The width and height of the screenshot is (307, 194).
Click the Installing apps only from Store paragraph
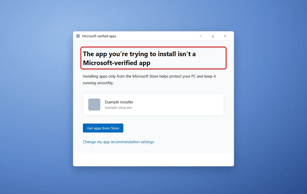[149, 80]
